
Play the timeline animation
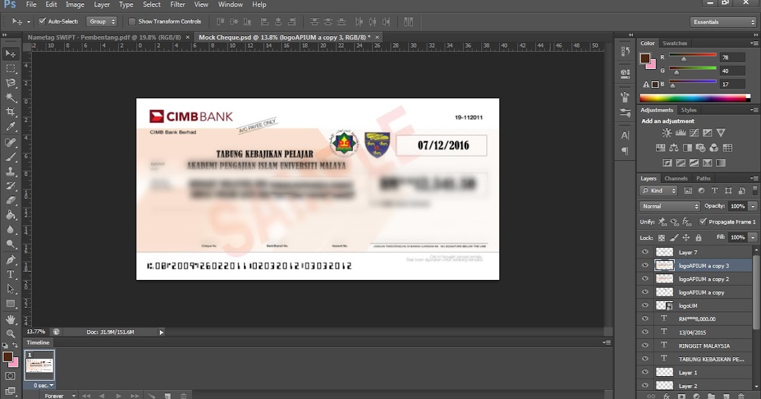[x=118, y=395]
